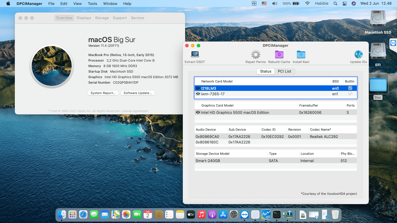Toggle the eye icon for iwm-7265-17
The height and width of the screenshot is (223, 397).
click(x=198, y=94)
